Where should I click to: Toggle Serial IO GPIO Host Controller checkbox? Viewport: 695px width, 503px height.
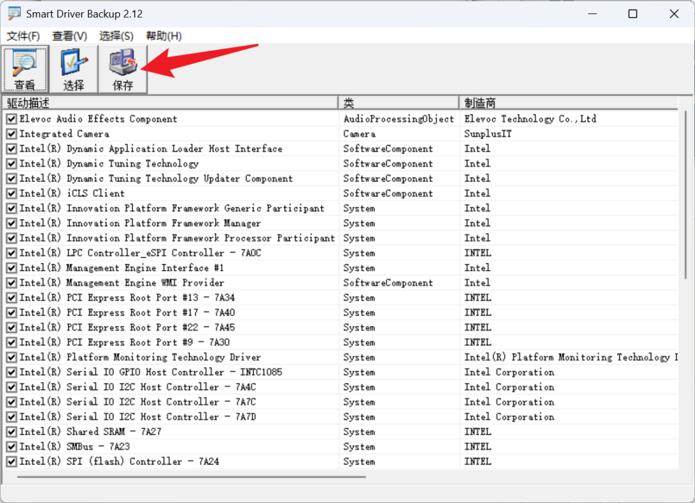pos(12,372)
